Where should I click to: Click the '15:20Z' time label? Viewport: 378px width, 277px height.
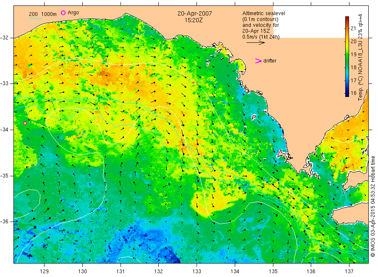coord(194,20)
